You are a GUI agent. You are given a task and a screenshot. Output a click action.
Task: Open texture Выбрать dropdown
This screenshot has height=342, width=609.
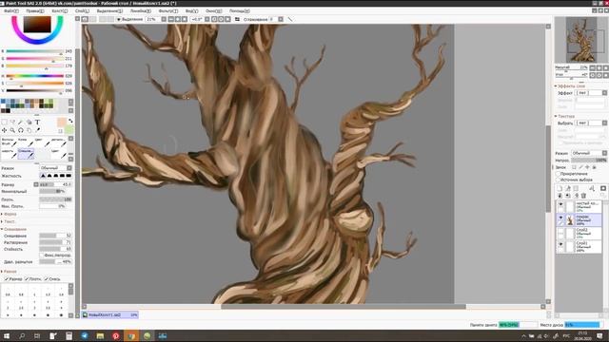pos(591,123)
